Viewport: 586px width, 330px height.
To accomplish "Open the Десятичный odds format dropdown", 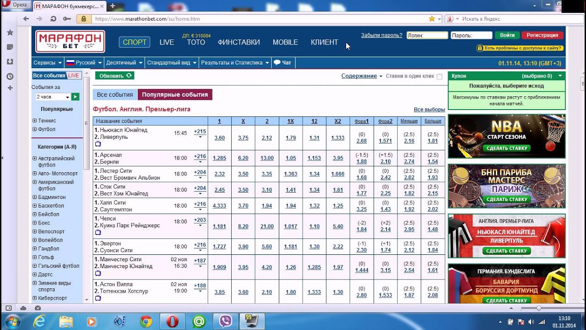I will [124, 63].
